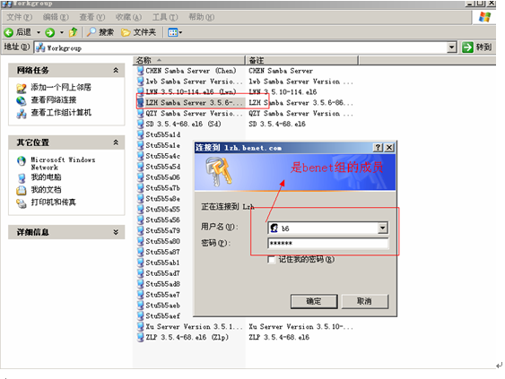The height and width of the screenshot is (379, 505).
Task: Click the password (密码) field
Action: 328,243
